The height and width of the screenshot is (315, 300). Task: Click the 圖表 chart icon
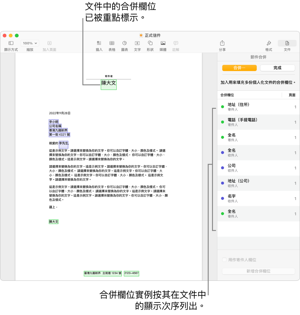click(x=124, y=43)
